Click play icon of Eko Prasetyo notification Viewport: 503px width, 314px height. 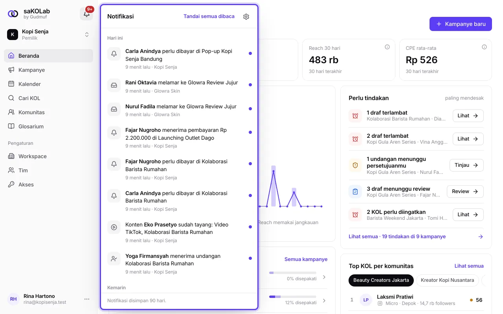114,227
